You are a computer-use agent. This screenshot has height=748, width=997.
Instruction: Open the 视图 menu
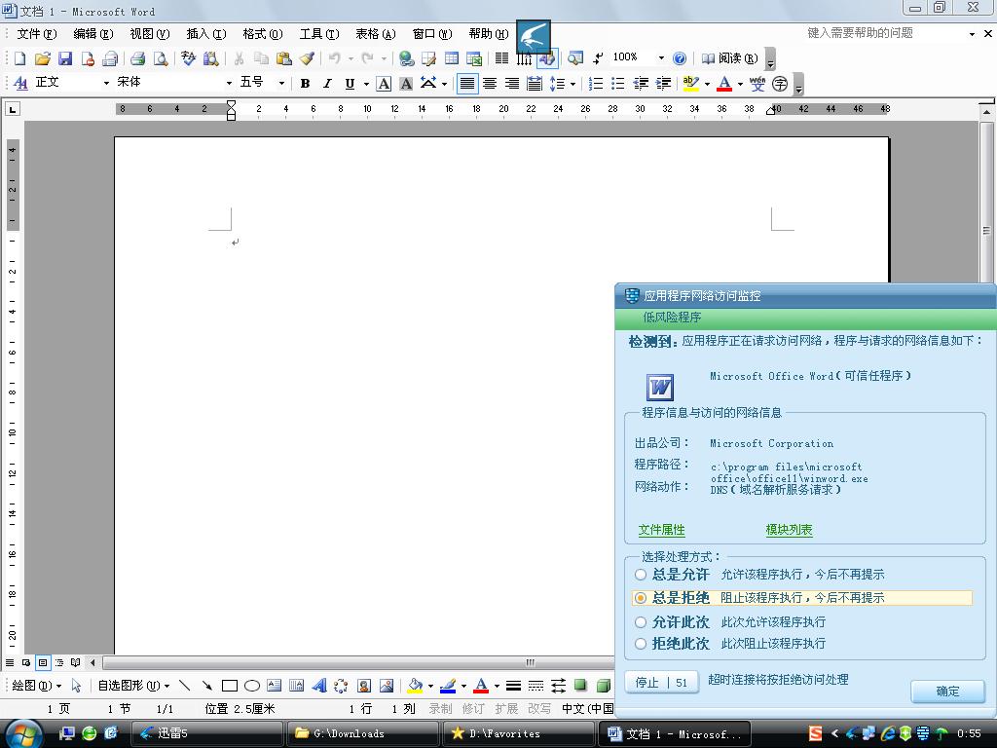click(x=149, y=34)
